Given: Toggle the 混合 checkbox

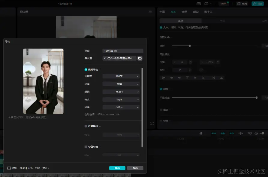Looking at the screenshot, I should click(x=161, y=89).
